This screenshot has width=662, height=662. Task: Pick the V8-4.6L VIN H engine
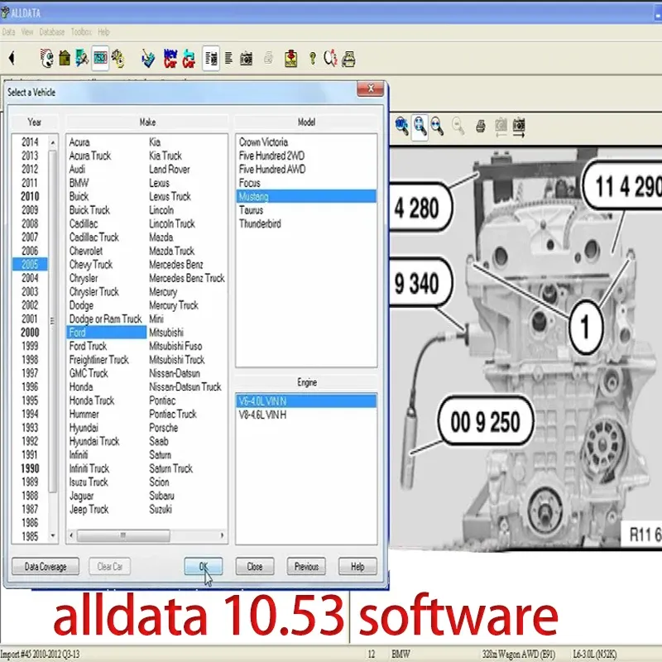pos(263,414)
